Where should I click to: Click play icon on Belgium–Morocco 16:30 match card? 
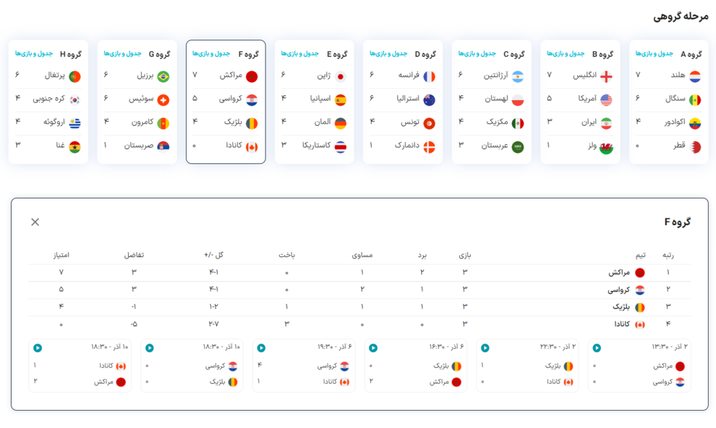click(373, 348)
